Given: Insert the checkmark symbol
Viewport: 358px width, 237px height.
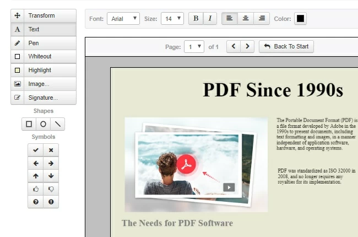Looking at the screenshot, I should [x=36, y=150].
